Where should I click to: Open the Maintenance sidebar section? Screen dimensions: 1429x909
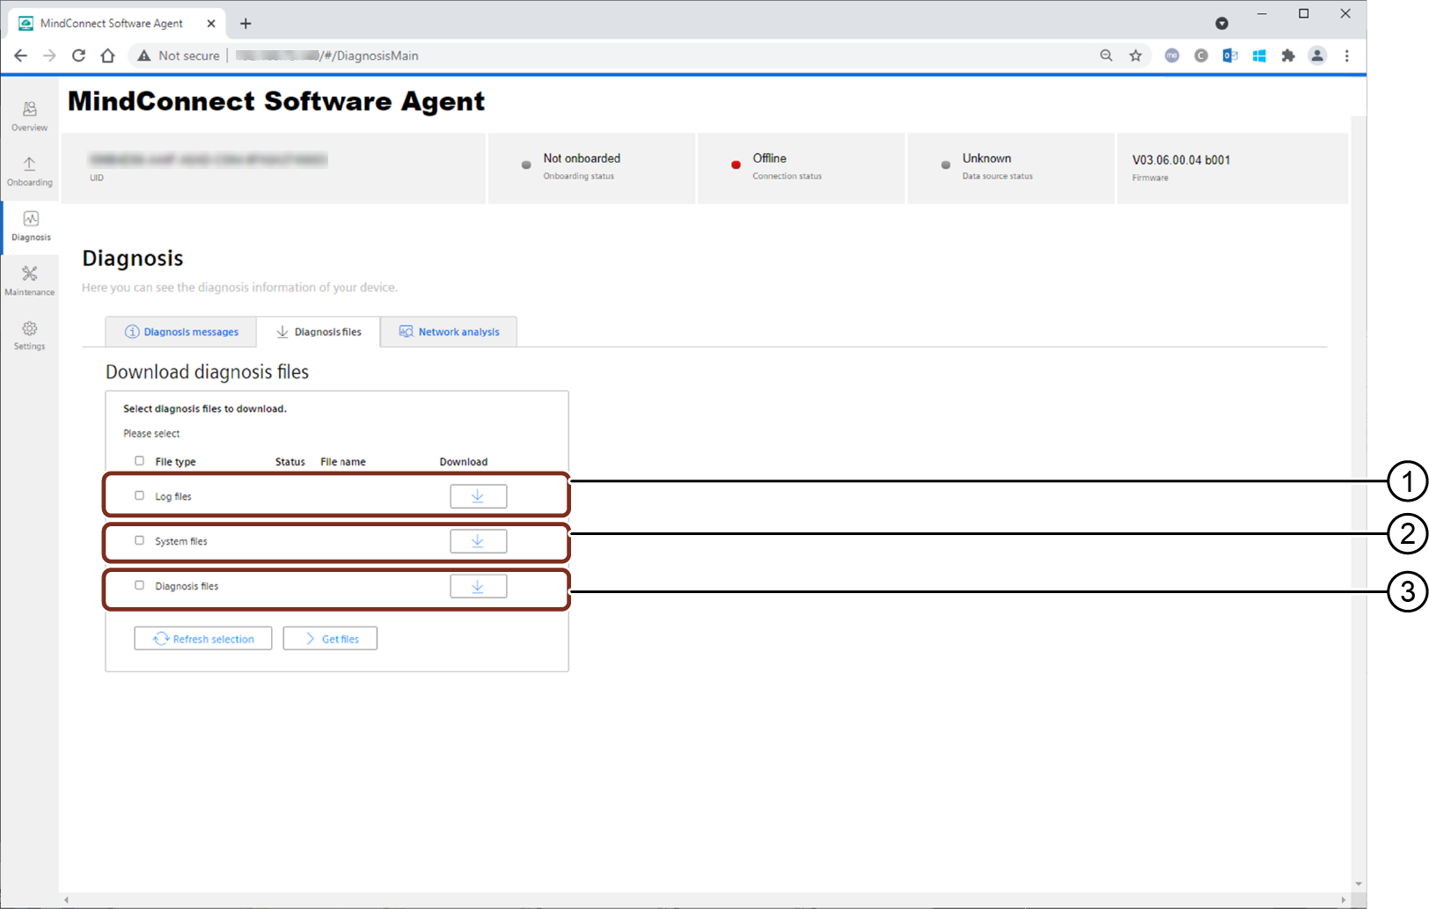(30, 281)
